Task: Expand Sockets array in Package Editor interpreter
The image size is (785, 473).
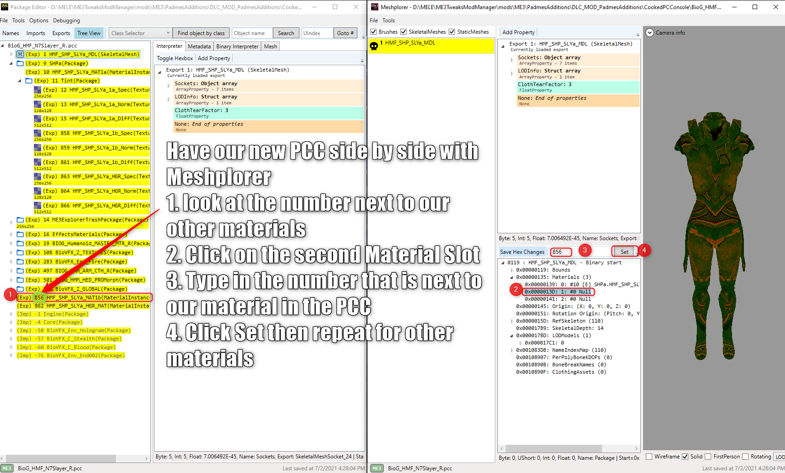Action: point(169,86)
